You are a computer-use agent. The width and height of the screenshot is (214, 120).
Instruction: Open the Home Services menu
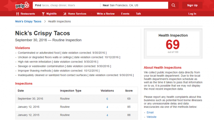tap(75, 14)
